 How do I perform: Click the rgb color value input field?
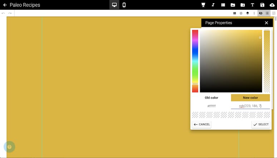point(250,106)
